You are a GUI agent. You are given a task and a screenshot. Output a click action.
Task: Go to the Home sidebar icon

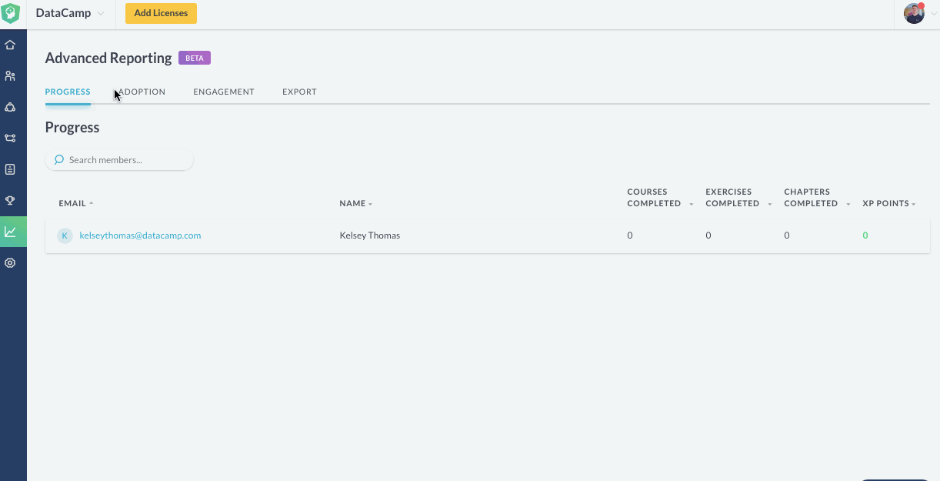click(10, 45)
